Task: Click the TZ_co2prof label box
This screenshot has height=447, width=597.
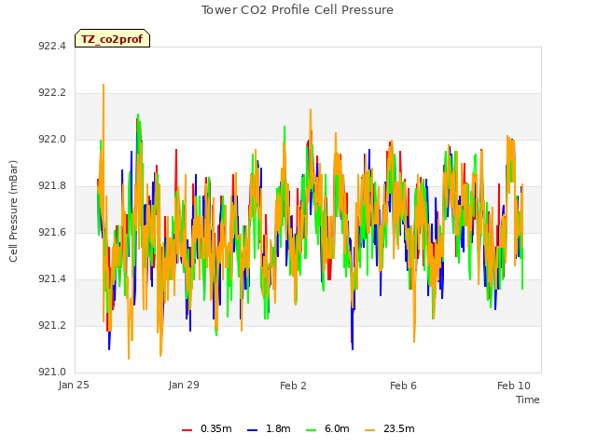Action: pyautogui.click(x=112, y=38)
